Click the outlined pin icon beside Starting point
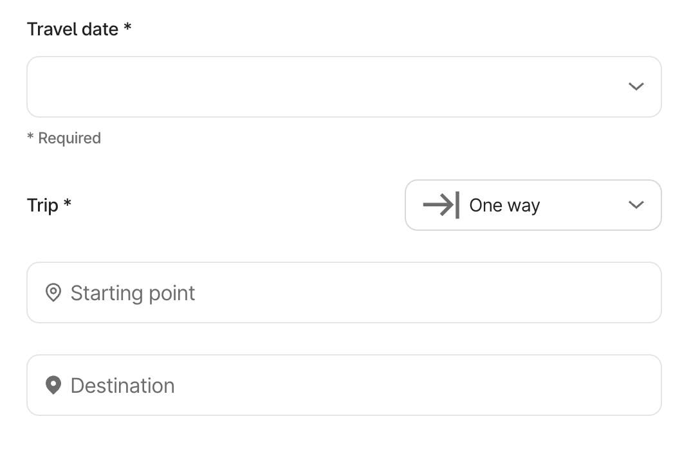691x450 pixels. click(x=53, y=293)
